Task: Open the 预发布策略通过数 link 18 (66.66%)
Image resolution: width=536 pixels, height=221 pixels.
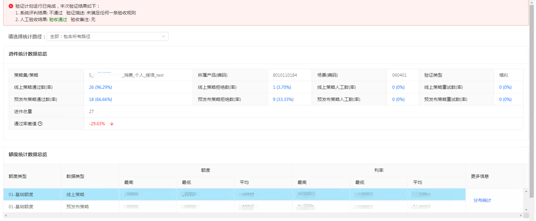Action: [x=100, y=99]
